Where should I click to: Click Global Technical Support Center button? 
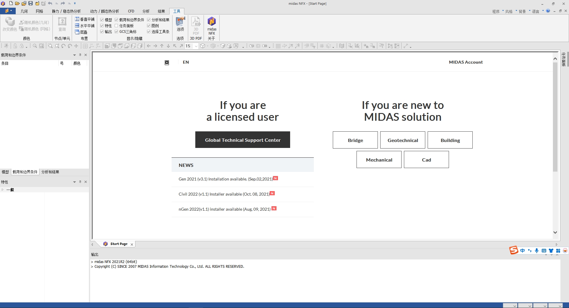(243, 140)
